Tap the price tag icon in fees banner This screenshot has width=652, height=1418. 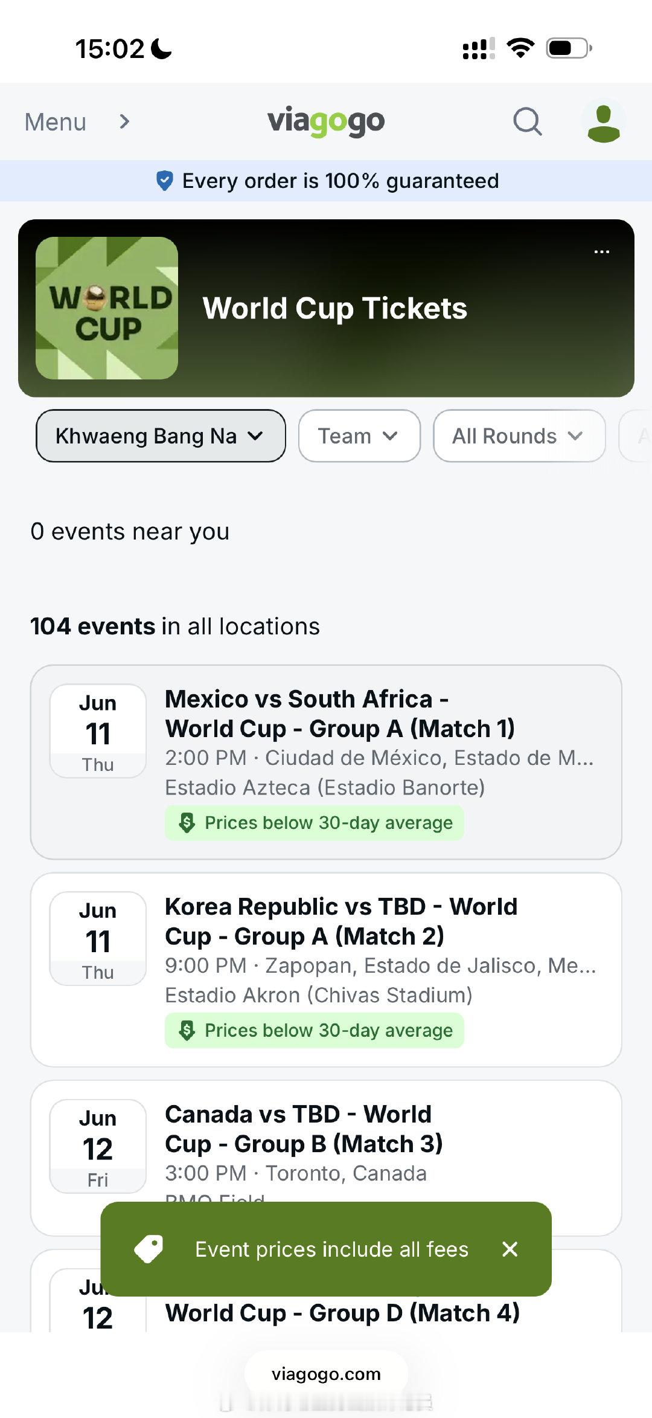coord(149,1249)
